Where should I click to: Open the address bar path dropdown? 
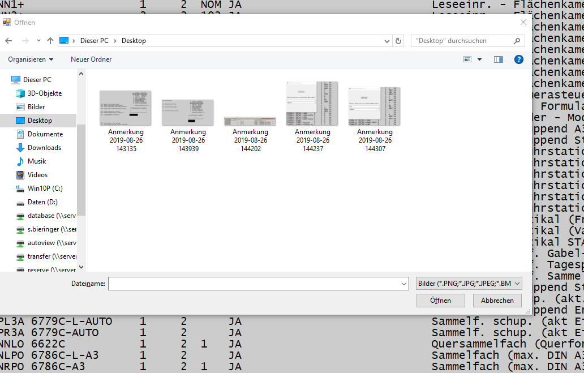[387, 41]
